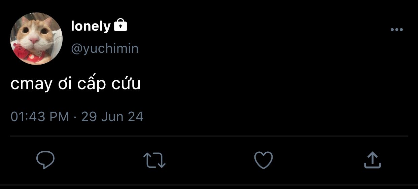This screenshot has height=189, width=418.
Task: Click the words cấp cứu in tweet
Action: click(x=109, y=84)
